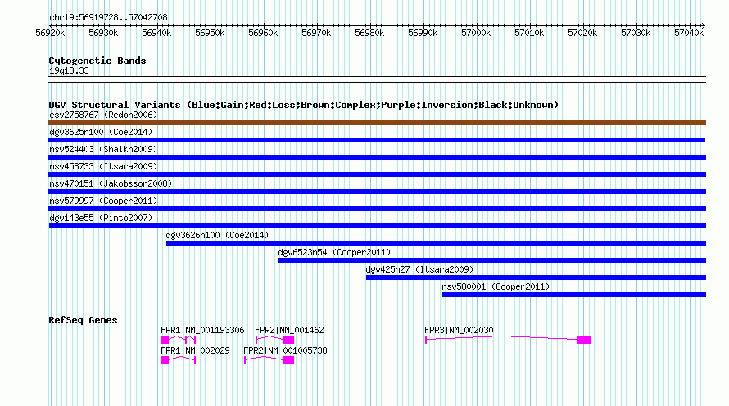Open the FPR2|NM_001462 gene label

tap(289, 330)
